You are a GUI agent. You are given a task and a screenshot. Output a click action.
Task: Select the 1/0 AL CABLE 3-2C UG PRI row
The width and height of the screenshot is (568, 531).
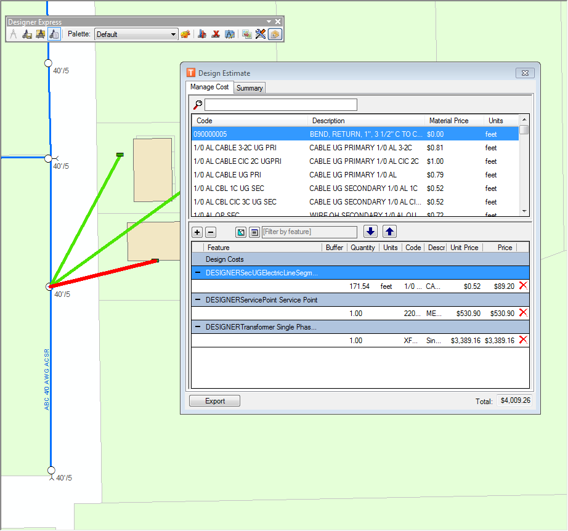click(x=355, y=148)
